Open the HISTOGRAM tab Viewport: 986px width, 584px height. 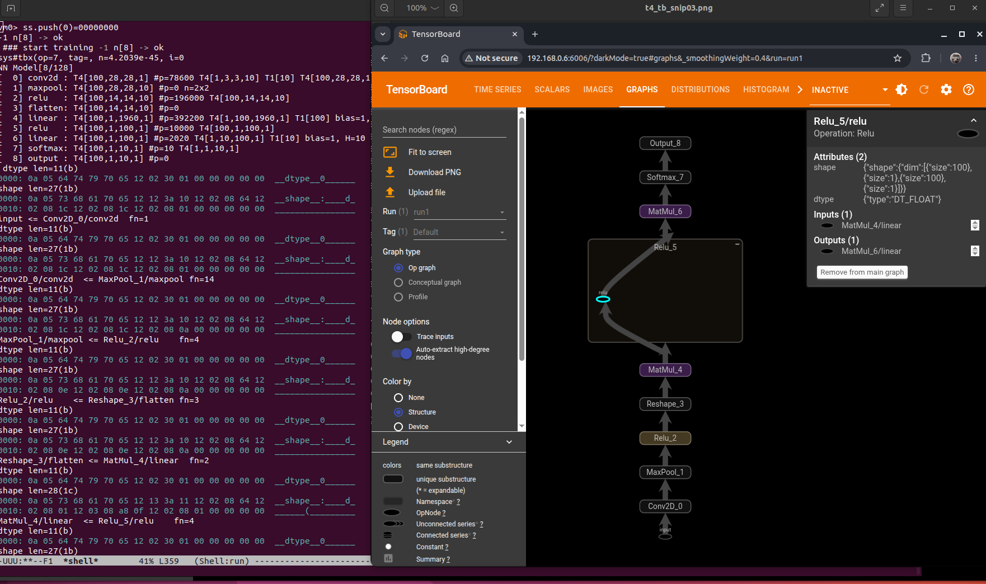[x=766, y=90]
